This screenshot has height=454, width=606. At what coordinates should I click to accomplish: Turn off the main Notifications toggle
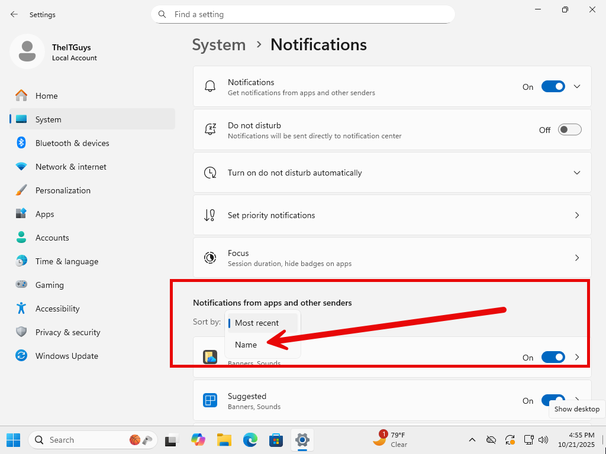553,87
